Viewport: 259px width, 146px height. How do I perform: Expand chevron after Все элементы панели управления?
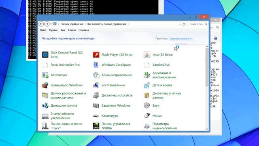(x=128, y=24)
